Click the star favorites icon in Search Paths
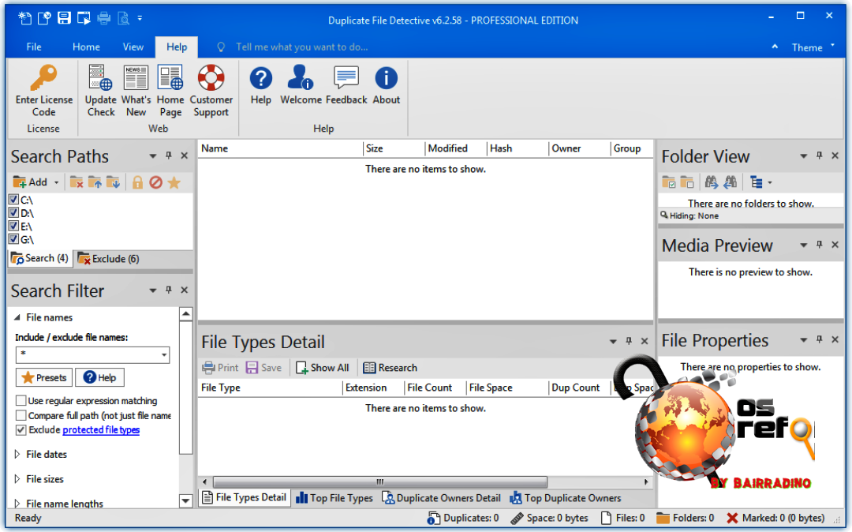The height and width of the screenshot is (532, 852). (x=174, y=182)
